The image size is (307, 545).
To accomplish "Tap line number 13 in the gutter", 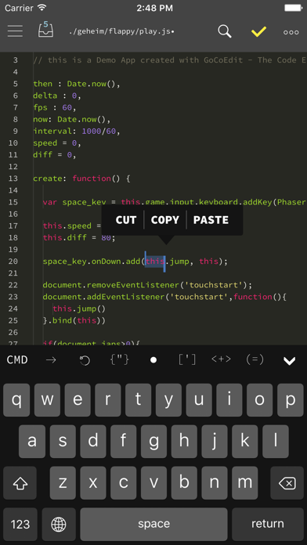I will pyautogui.click(x=13, y=179).
